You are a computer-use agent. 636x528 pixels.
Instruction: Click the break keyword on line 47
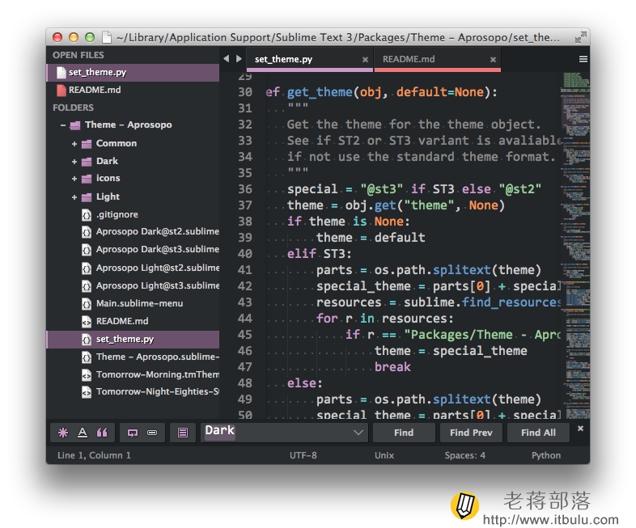click(x=392, y=367)
